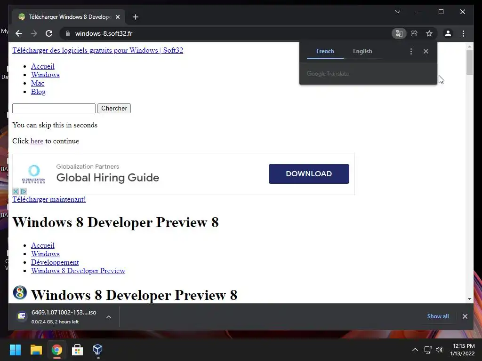Screen dimensions: 482x361
Task: Click the page scrollbar up arrow
Action: pyautogui.click(x=469, y=47)
